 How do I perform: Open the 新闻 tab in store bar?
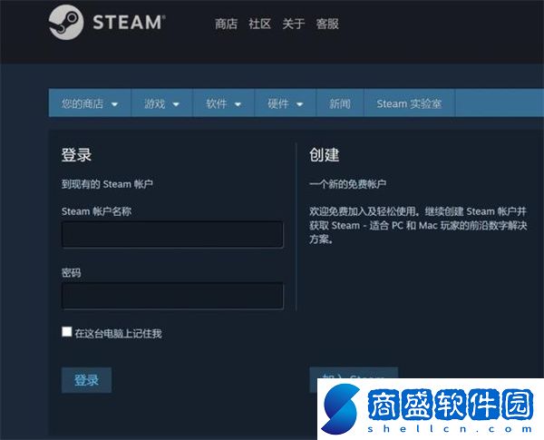point(340,103)
